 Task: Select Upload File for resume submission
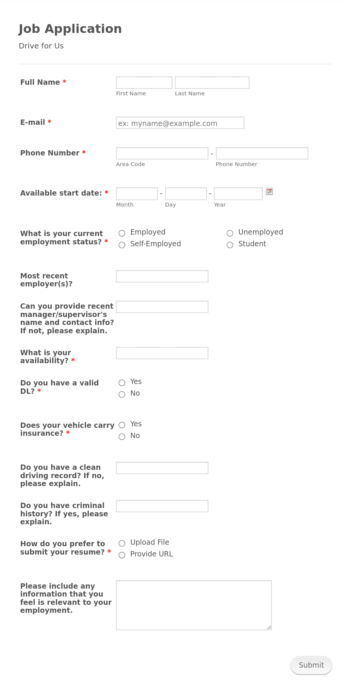coord(122,543)
